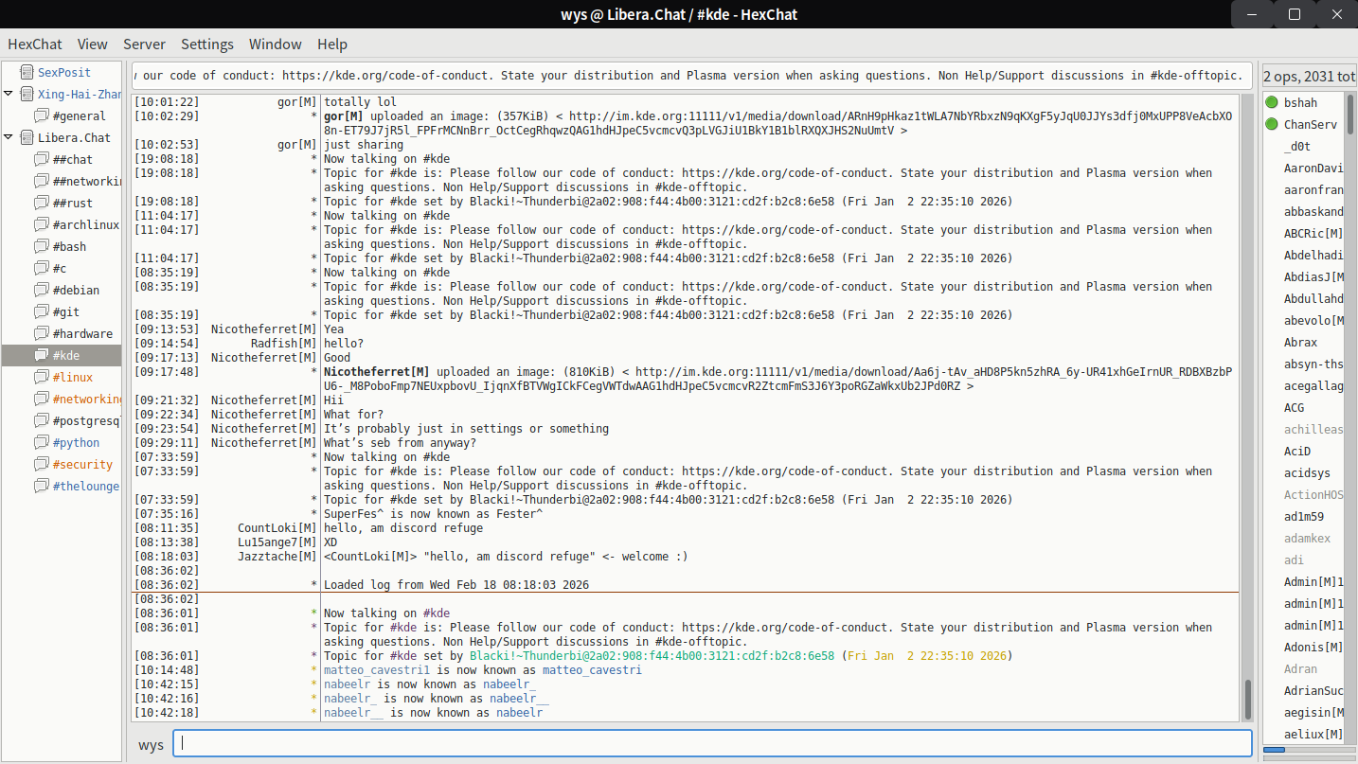This screenshot has width=1358, height=764.
Task: Open the Server menu
Action: click(144, 44)
